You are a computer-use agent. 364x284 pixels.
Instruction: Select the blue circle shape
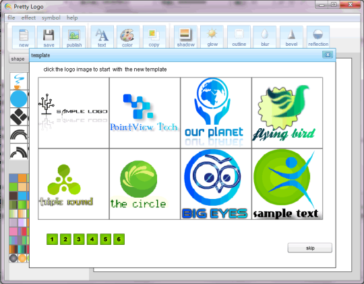19,99
